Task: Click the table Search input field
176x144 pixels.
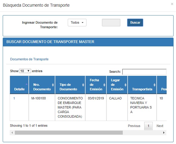Action: coord(144,72)
